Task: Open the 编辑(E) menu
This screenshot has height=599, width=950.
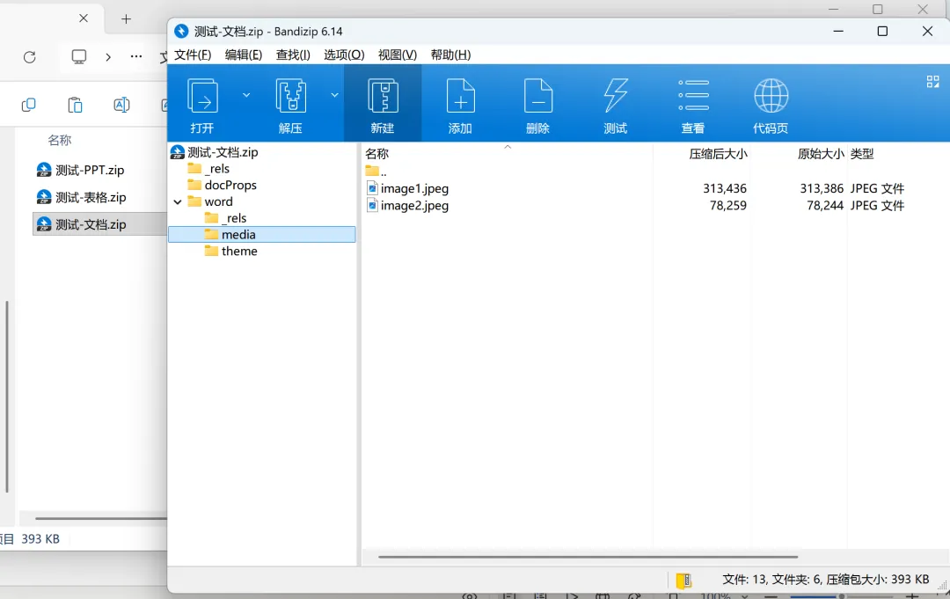Action: 244,55
